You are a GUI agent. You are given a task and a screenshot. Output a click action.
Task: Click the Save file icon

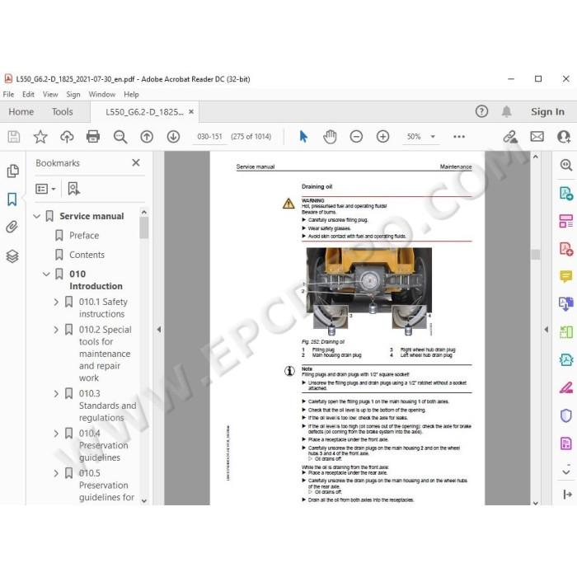pyautogui.click(x=14, y=137)
